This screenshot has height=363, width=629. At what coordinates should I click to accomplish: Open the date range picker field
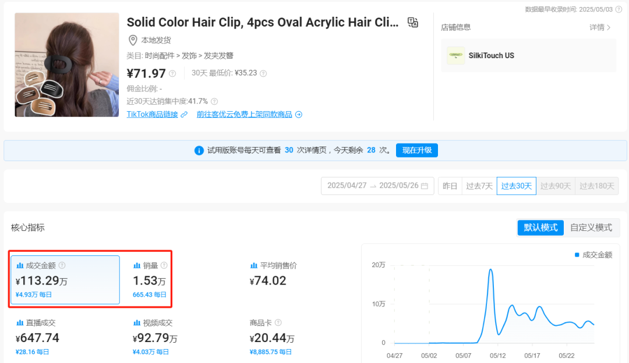[377, 186]
